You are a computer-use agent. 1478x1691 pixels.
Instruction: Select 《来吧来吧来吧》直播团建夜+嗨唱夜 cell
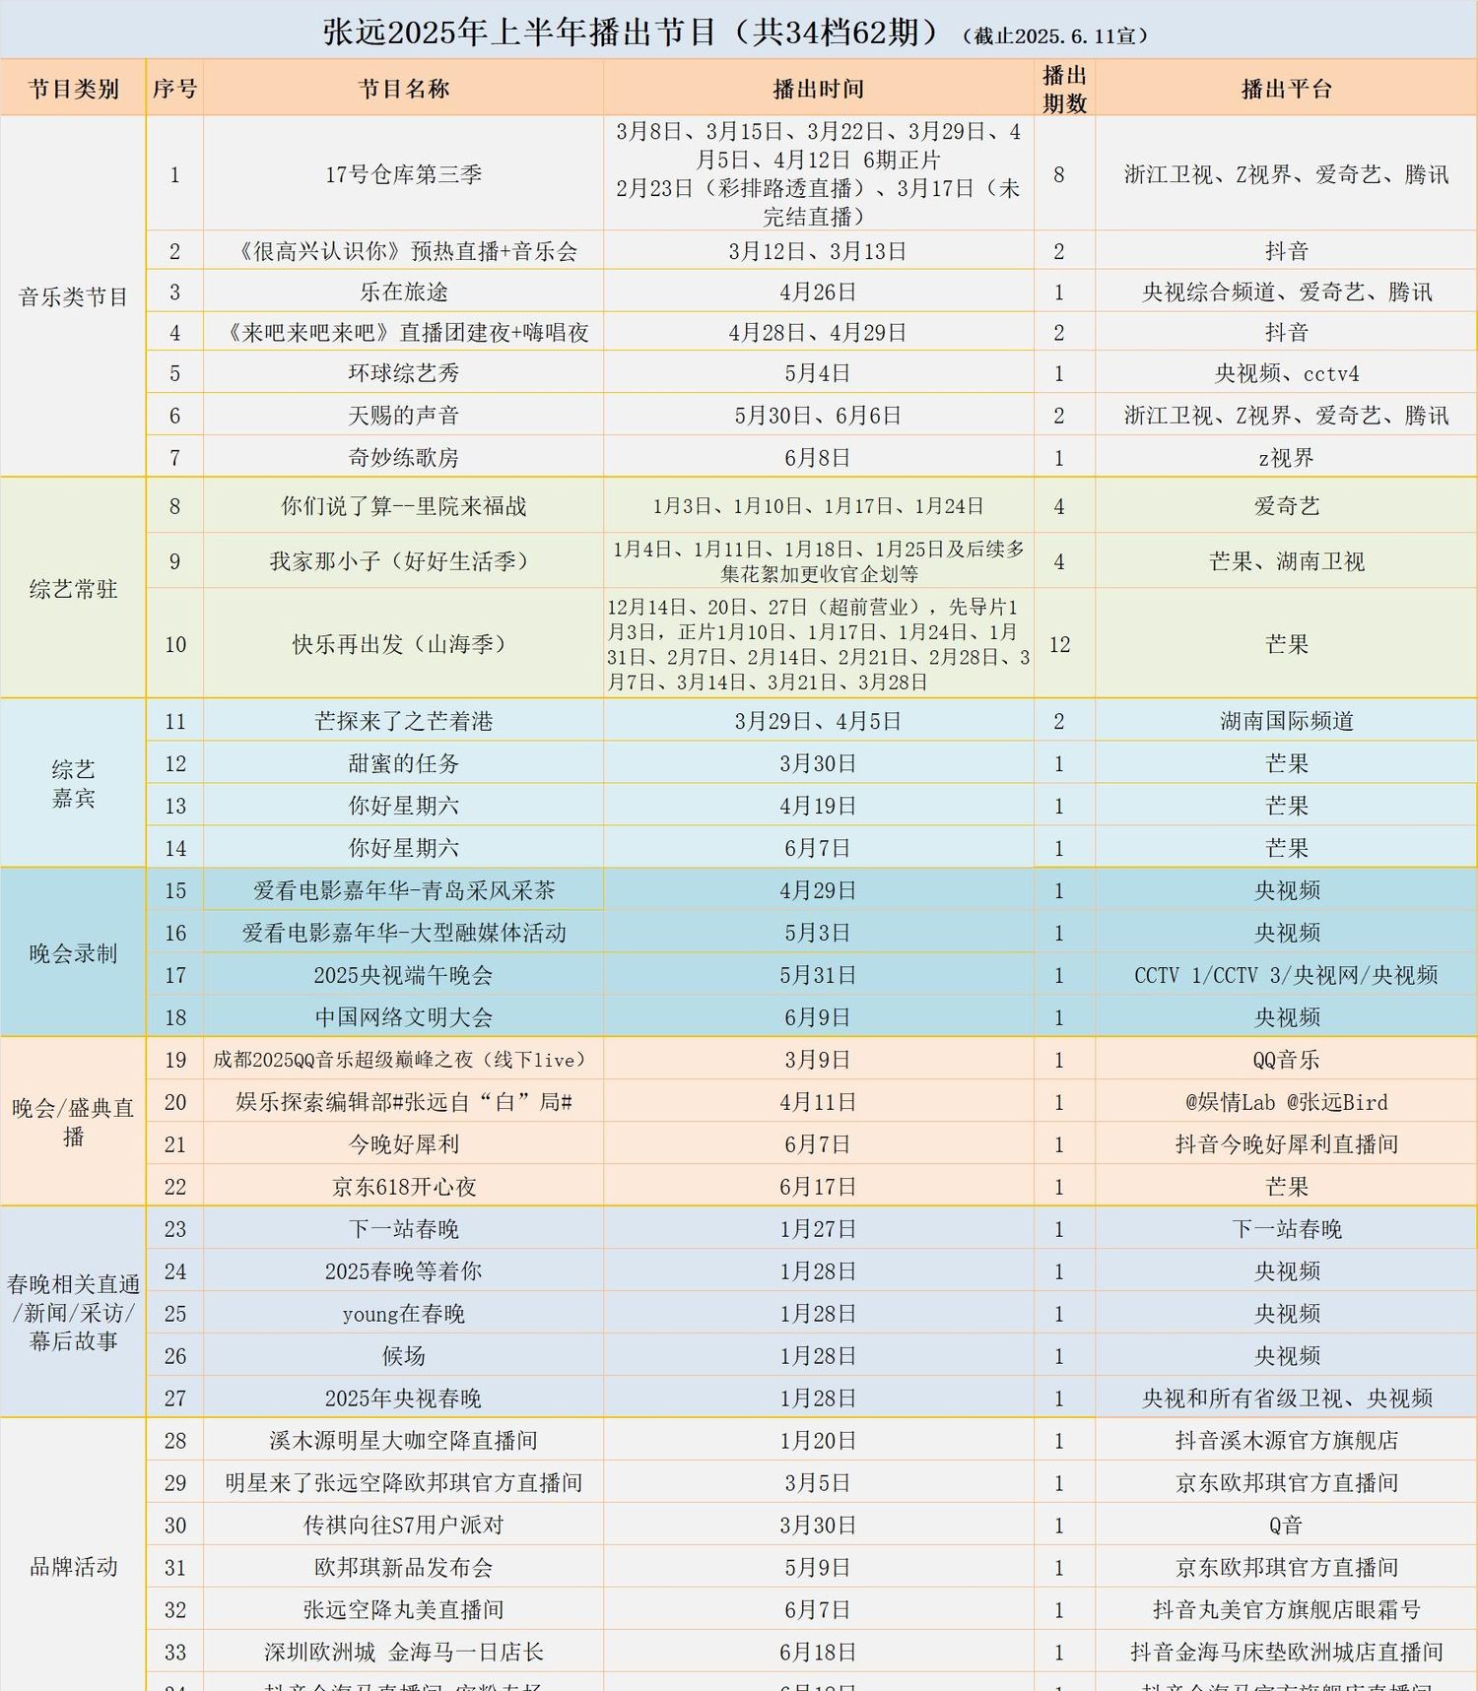404,333
